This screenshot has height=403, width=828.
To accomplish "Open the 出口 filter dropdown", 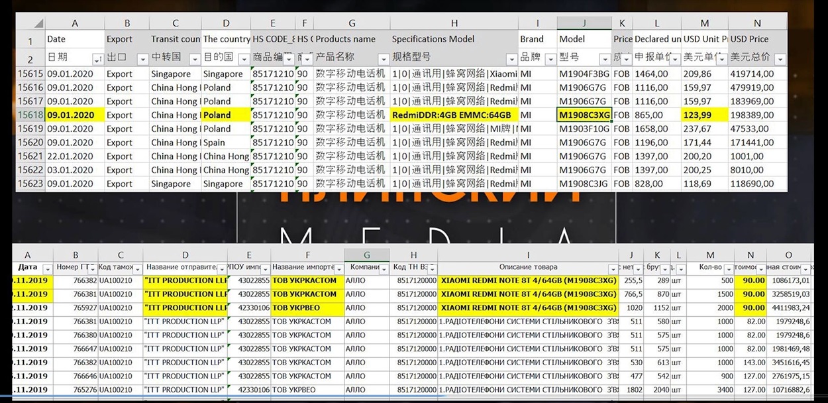I will point(142,59).
